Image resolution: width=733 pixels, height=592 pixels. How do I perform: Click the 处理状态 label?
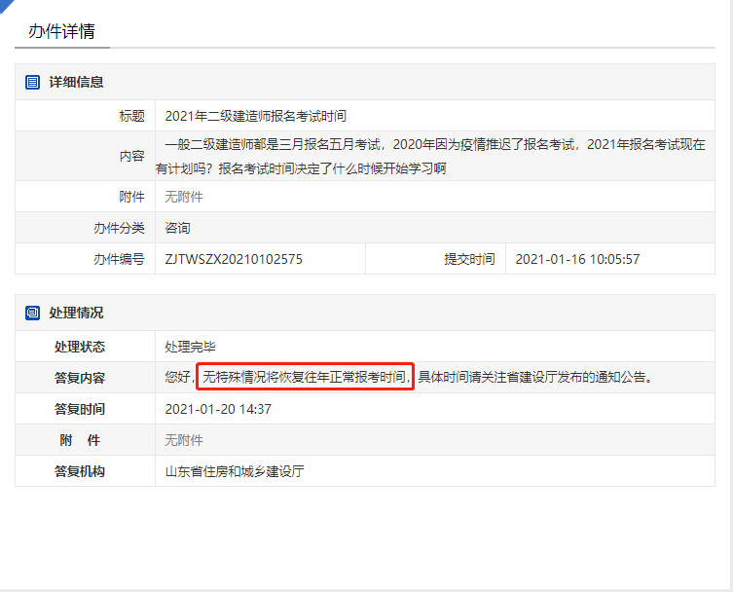click(x=80, y=347)
